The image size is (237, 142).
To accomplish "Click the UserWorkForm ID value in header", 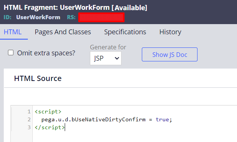I will point(38,17).
